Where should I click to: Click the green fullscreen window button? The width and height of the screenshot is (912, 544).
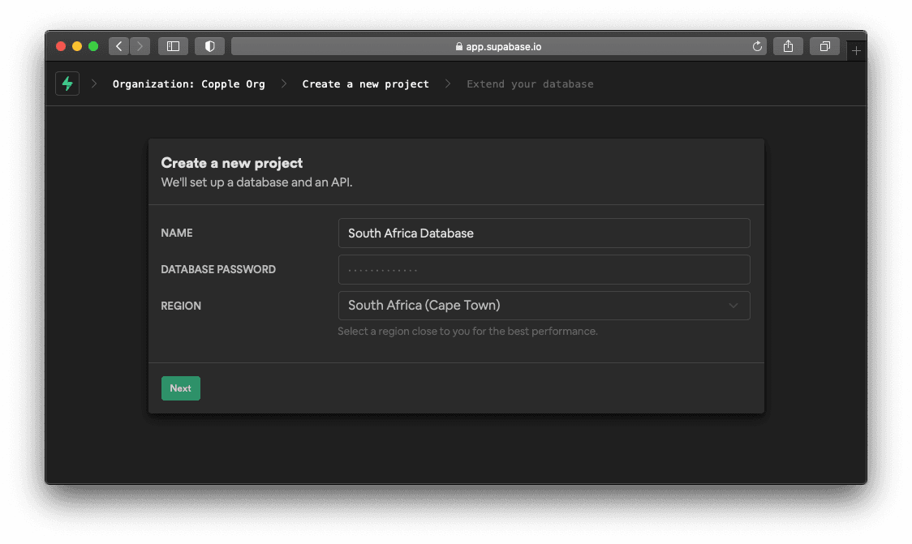tap(93, 46)
